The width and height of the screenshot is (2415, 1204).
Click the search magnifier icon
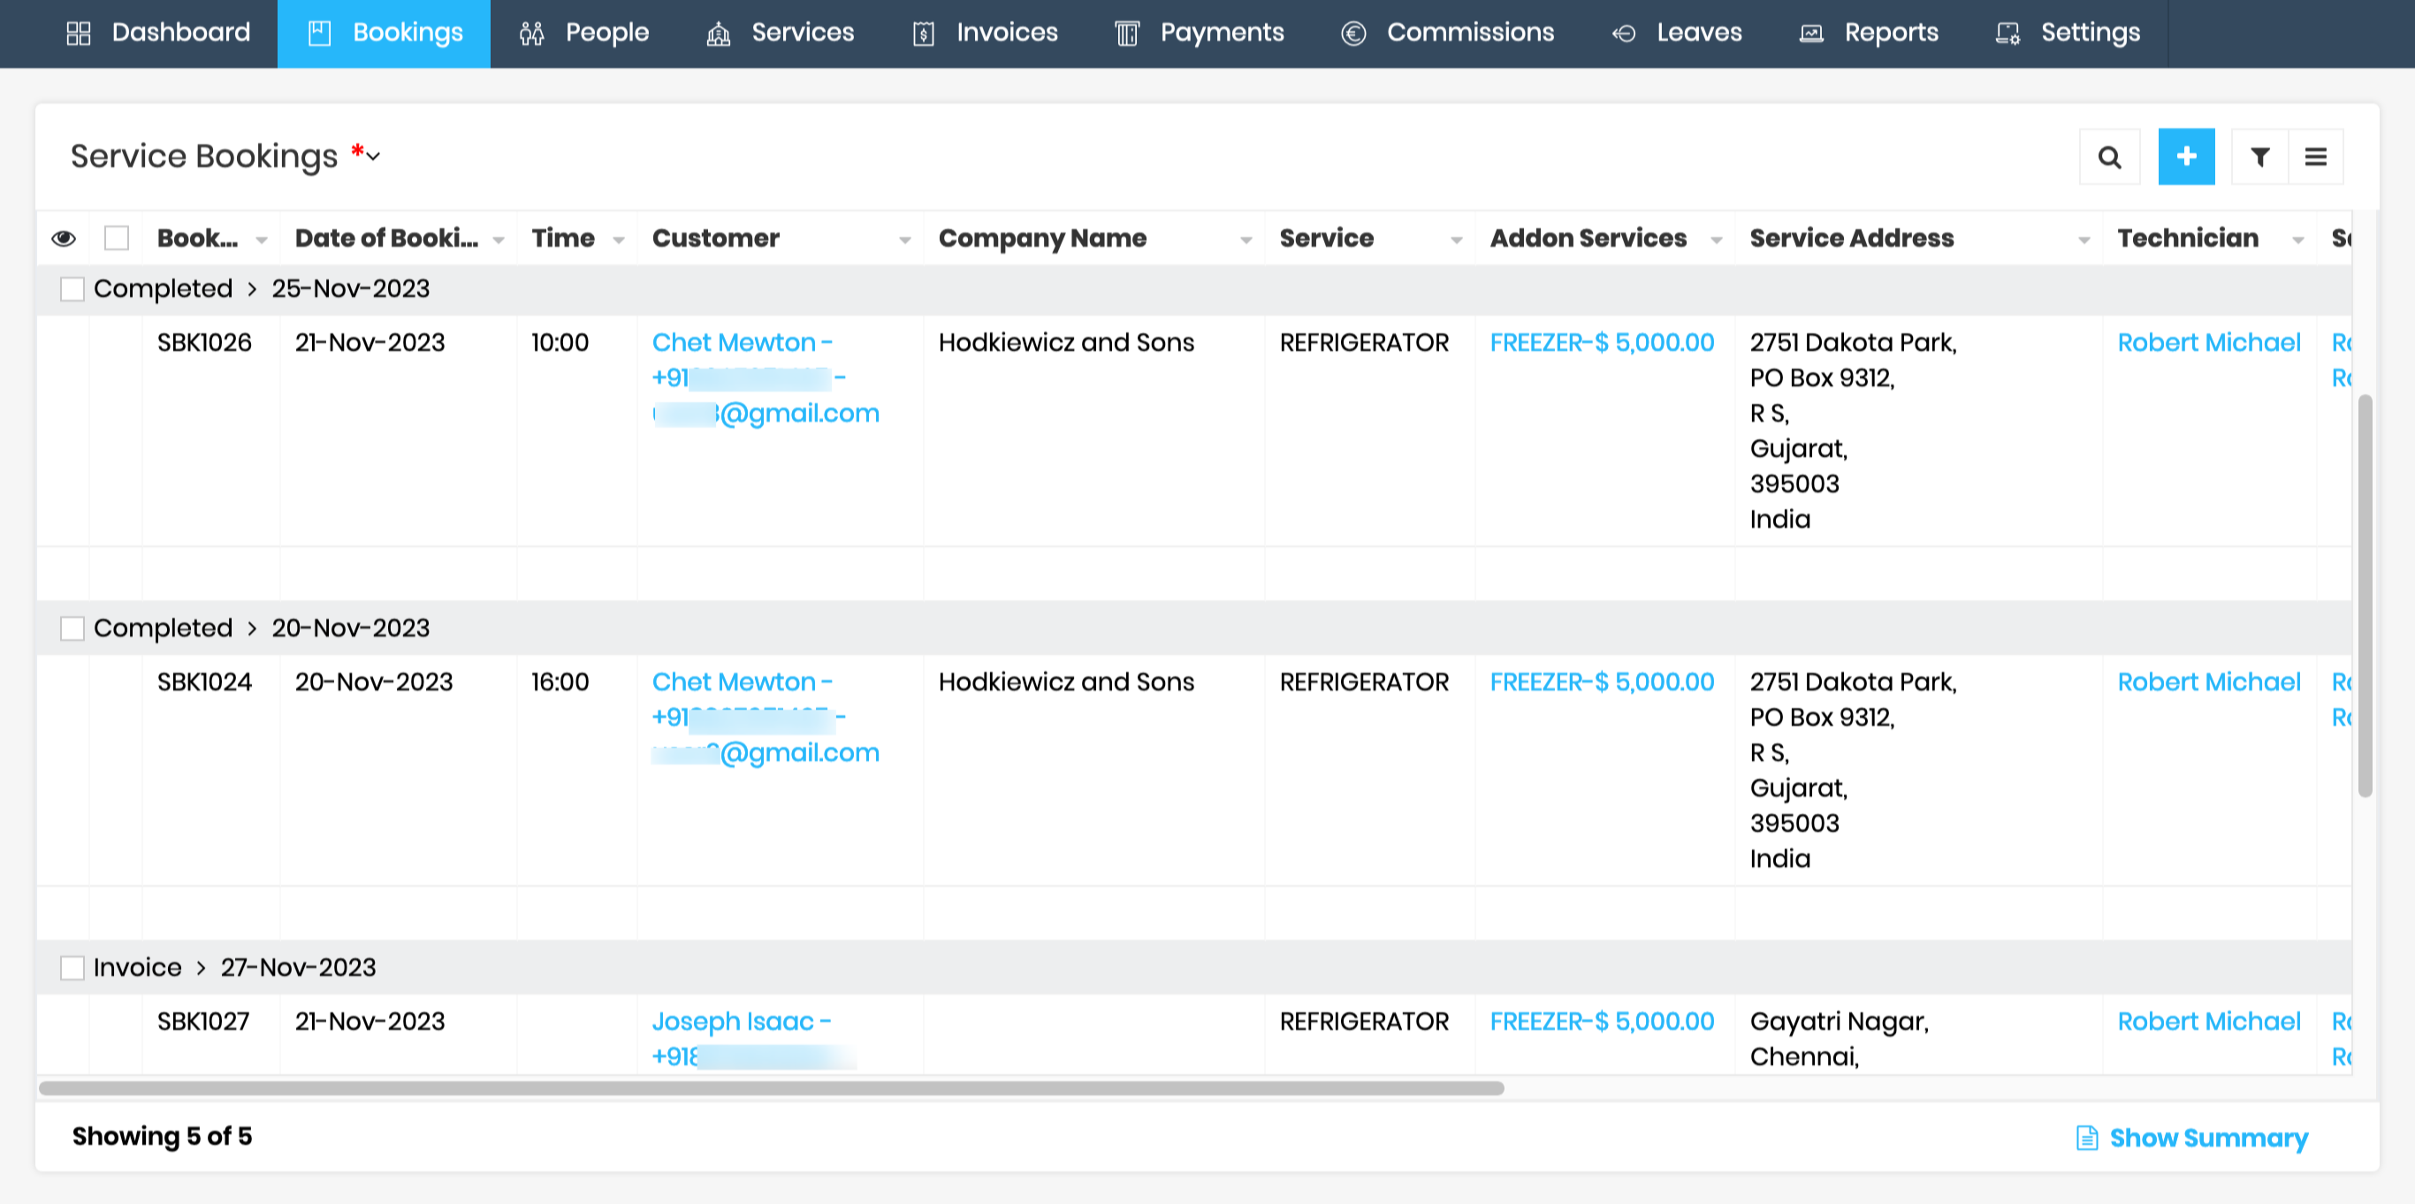2109,156
